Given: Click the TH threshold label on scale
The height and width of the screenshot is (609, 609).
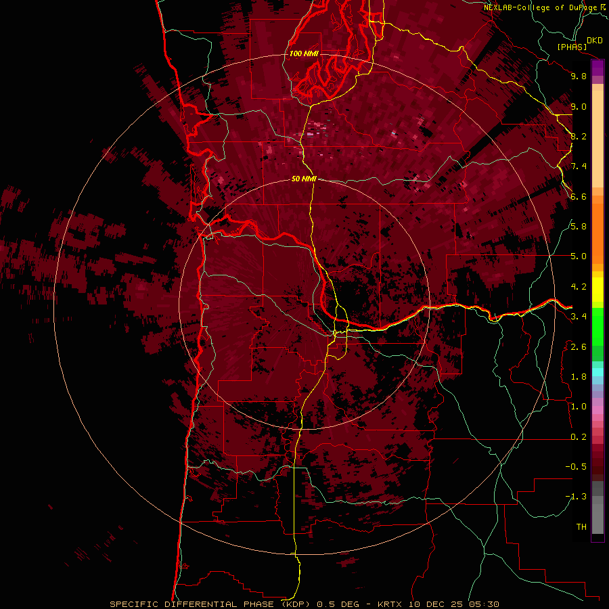Looking at the screenshot, I should (581, 527).
